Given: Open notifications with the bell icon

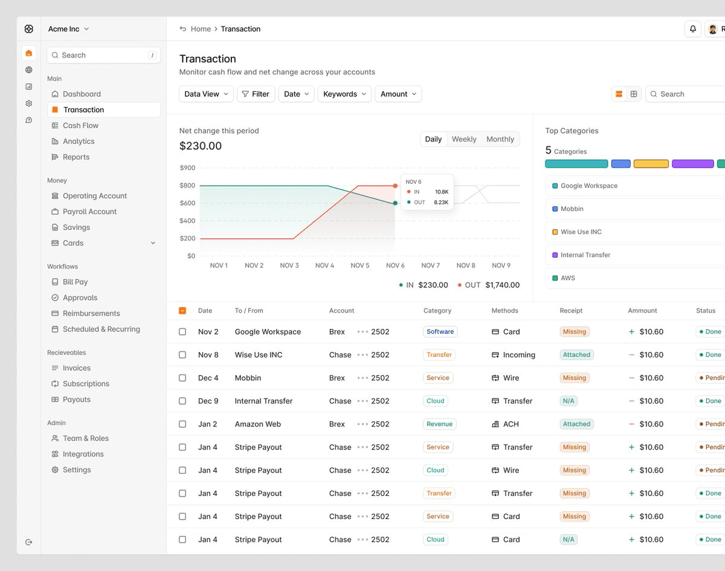Looking at the screenshot, I should coord(693,29).
